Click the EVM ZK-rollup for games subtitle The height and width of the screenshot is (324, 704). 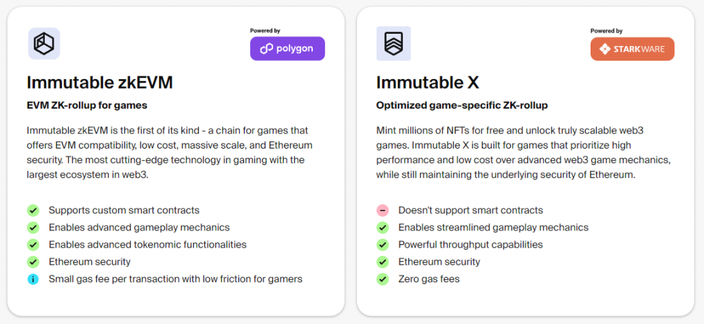(87, 106)
